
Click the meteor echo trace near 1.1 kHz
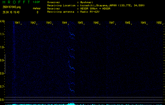coord(72,36)
